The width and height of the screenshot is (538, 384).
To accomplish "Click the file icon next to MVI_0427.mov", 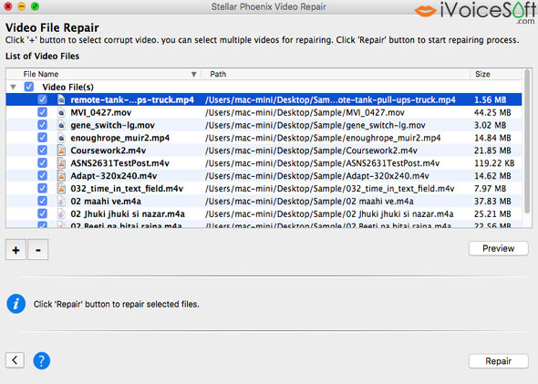I will point(61,112).
